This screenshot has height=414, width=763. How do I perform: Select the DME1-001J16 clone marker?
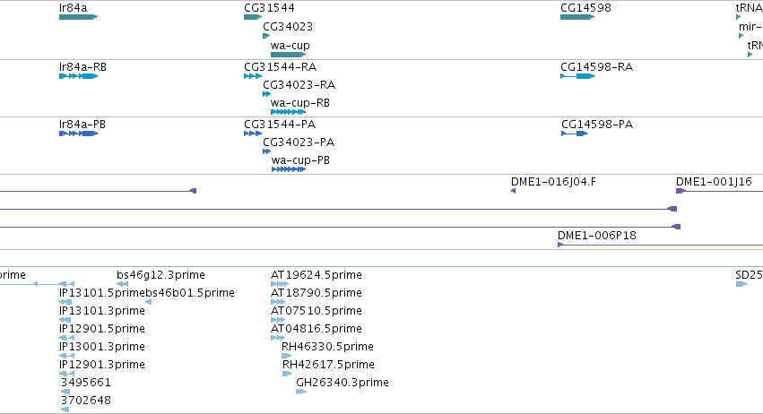pos(681,191)
